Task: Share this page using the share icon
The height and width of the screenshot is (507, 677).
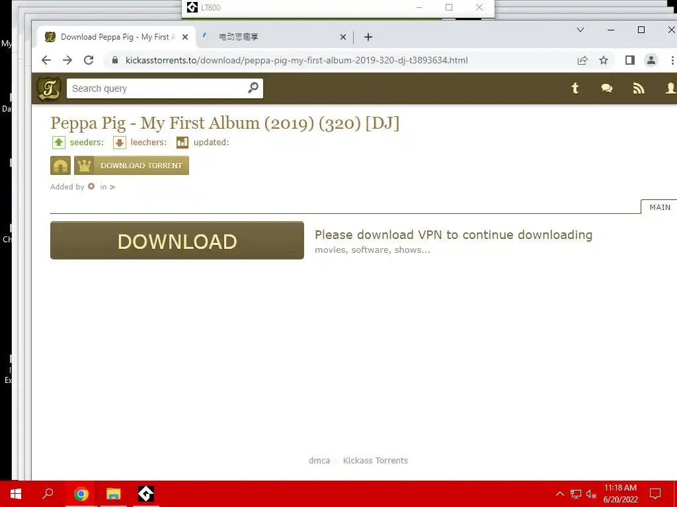Action: (x=582, y=60)
